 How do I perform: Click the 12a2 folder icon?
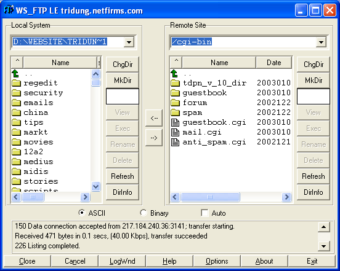tap(16, 152)
